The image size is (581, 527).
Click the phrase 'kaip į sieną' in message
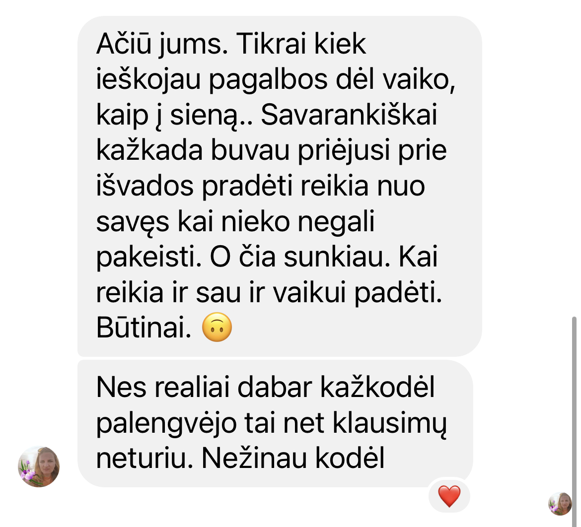tap(172, 116)
